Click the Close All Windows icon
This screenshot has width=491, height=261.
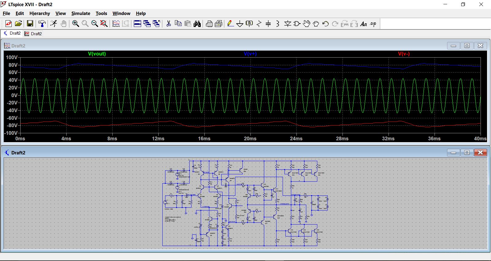pos(157,24)
